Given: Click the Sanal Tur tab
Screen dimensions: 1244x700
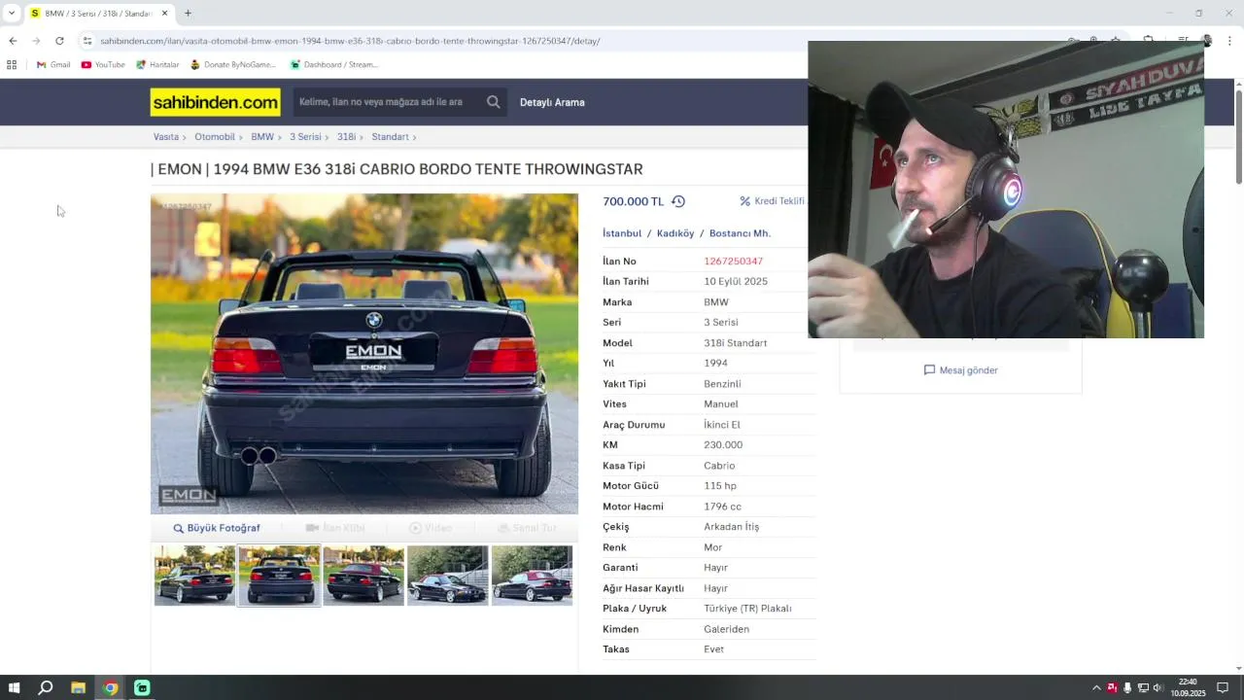Looking at the screenshot, I should click(x=527, y=528).
